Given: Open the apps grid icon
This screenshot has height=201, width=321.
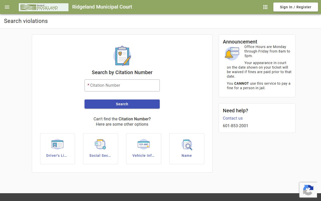Looking at the screenshot, I should pos(265,7).
